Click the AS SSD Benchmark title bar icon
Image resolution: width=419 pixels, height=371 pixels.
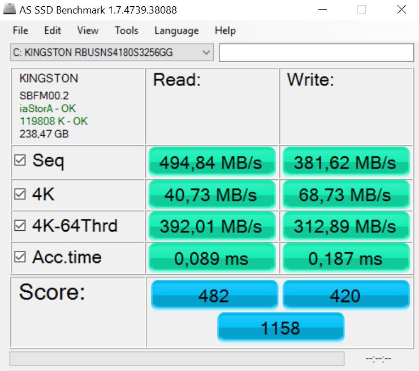coord(9,10)
